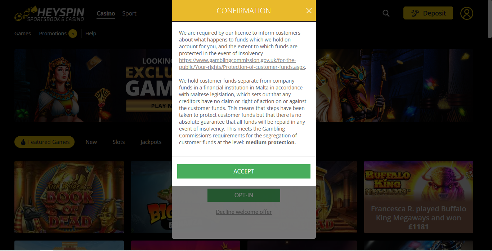Open the Help menu item
492x251 pixels.
(91, 34)
